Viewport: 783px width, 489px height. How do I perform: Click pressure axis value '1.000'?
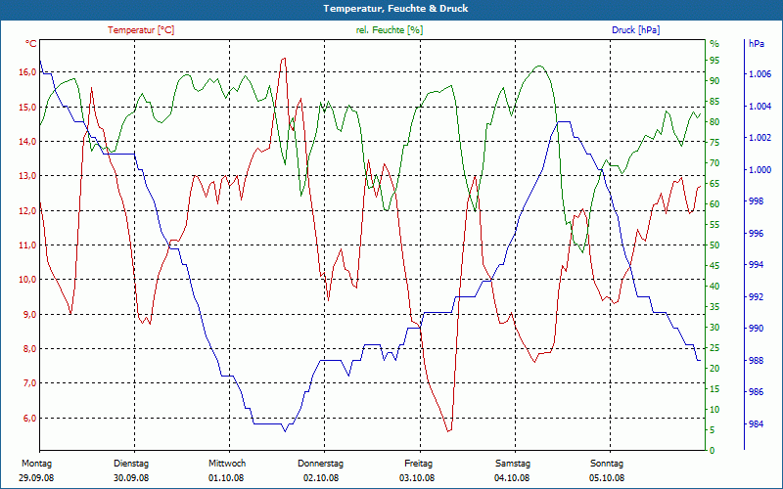coord(760,170)
